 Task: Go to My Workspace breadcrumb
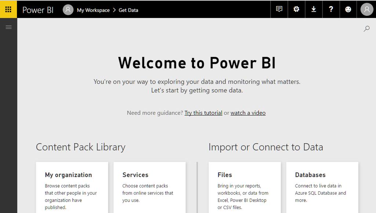93,10
